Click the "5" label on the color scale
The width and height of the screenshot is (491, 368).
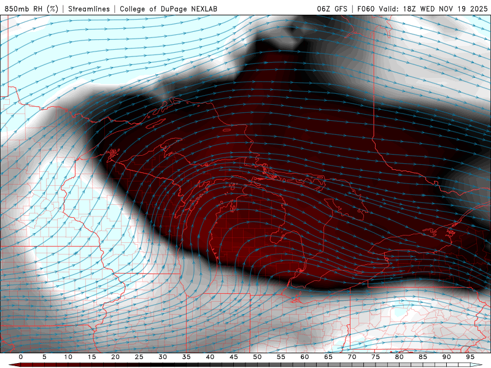coord(44,357)
